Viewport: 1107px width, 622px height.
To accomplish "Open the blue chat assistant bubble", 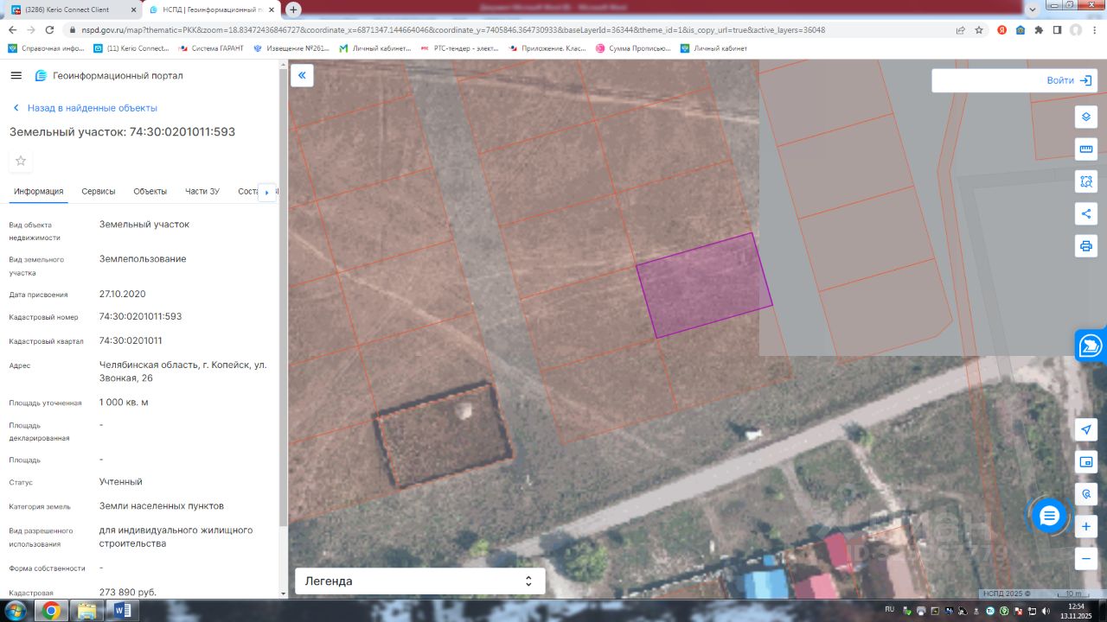I will [x=1049, y=516].
